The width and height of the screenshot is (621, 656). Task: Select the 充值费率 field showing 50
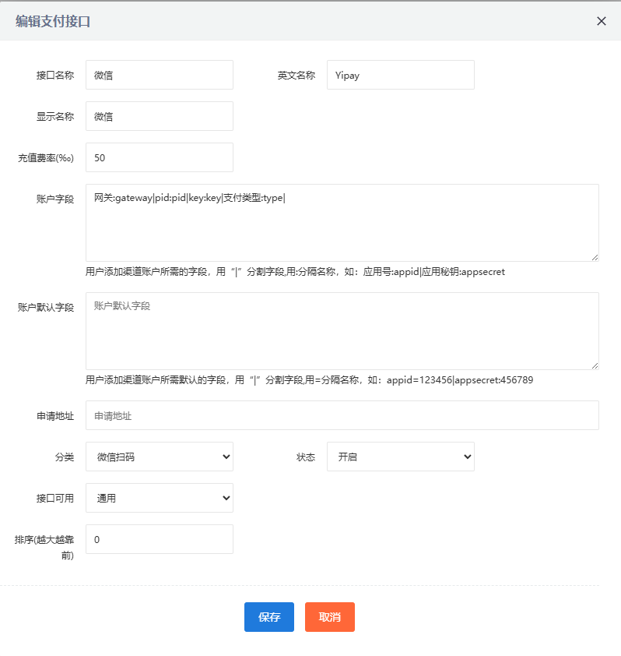[x=159, y=157]
